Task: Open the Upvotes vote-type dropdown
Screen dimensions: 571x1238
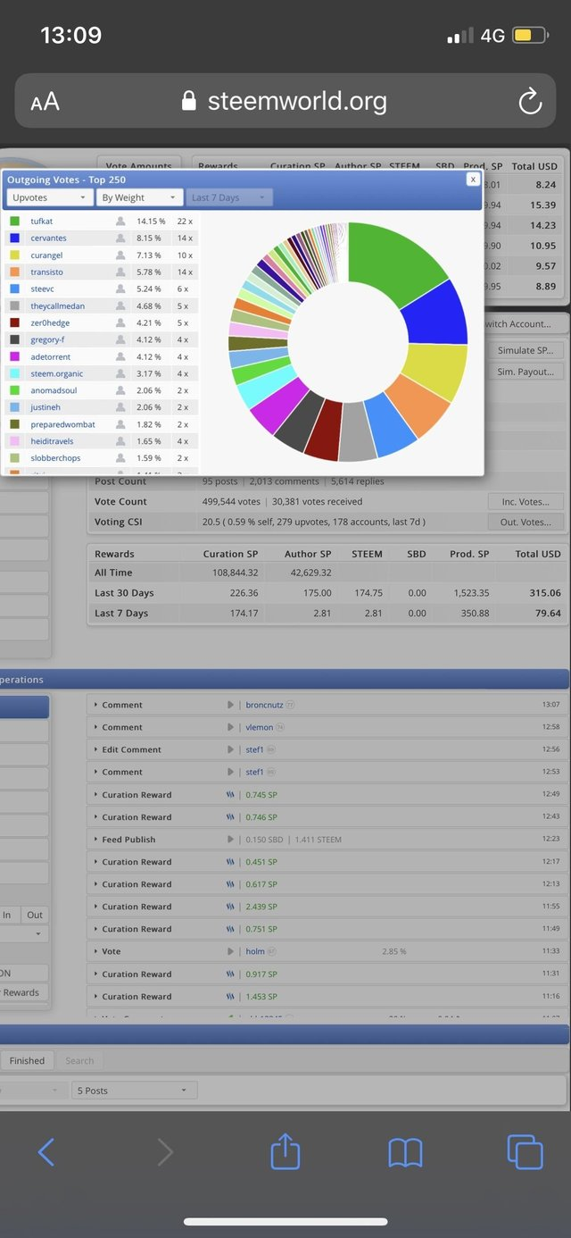Action: (x=49, y=197)
